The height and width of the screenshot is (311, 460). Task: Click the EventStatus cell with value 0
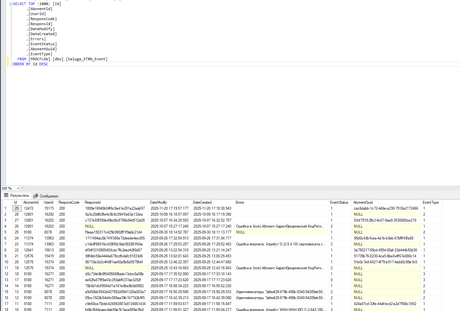point(340,280)
